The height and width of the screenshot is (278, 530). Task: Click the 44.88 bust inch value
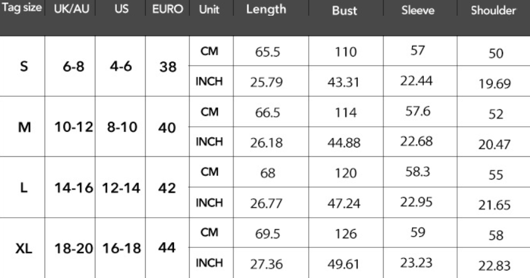[344, 142]
